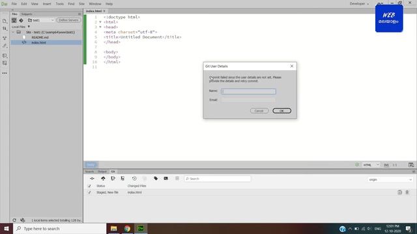Click the Name input field in dialog
The image size is (417, 234).
pos(248,91)
